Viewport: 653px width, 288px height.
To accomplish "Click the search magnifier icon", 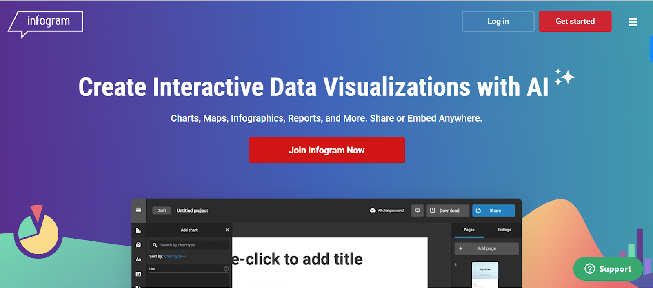I will [155, 245].
